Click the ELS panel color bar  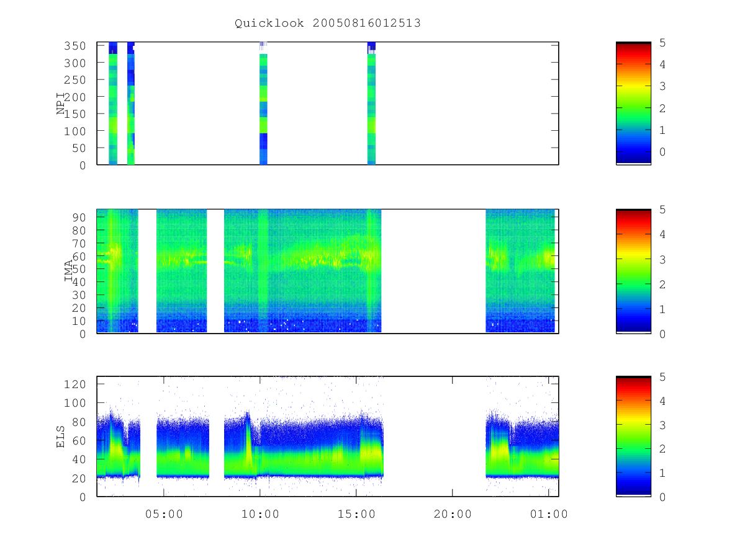(x=633, y=436)
